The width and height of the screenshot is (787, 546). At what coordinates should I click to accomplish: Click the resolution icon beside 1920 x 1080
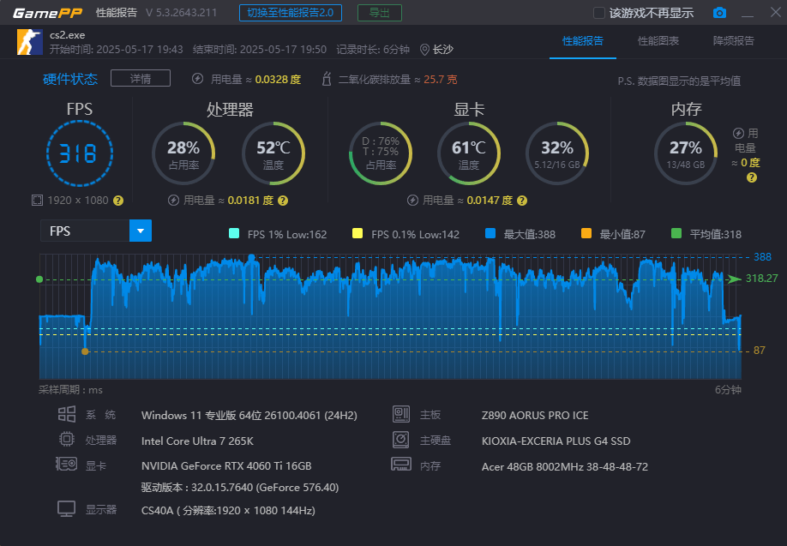[x=37, y=201]
